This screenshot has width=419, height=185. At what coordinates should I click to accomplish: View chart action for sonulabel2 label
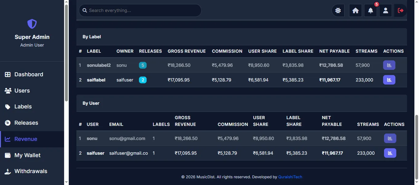tap(389, 65)
